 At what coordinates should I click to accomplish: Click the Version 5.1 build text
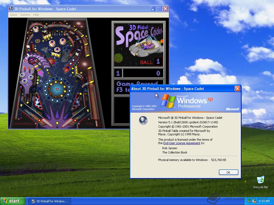click(x=188, y=122)
